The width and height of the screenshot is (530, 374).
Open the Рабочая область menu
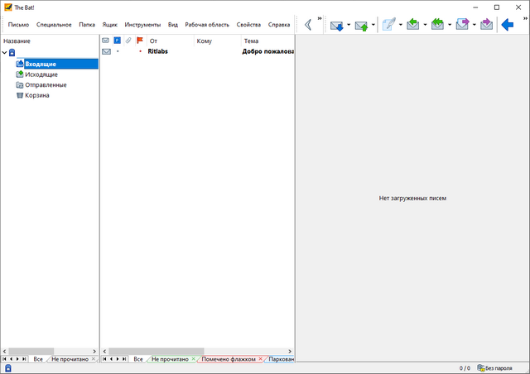[207, 25]
